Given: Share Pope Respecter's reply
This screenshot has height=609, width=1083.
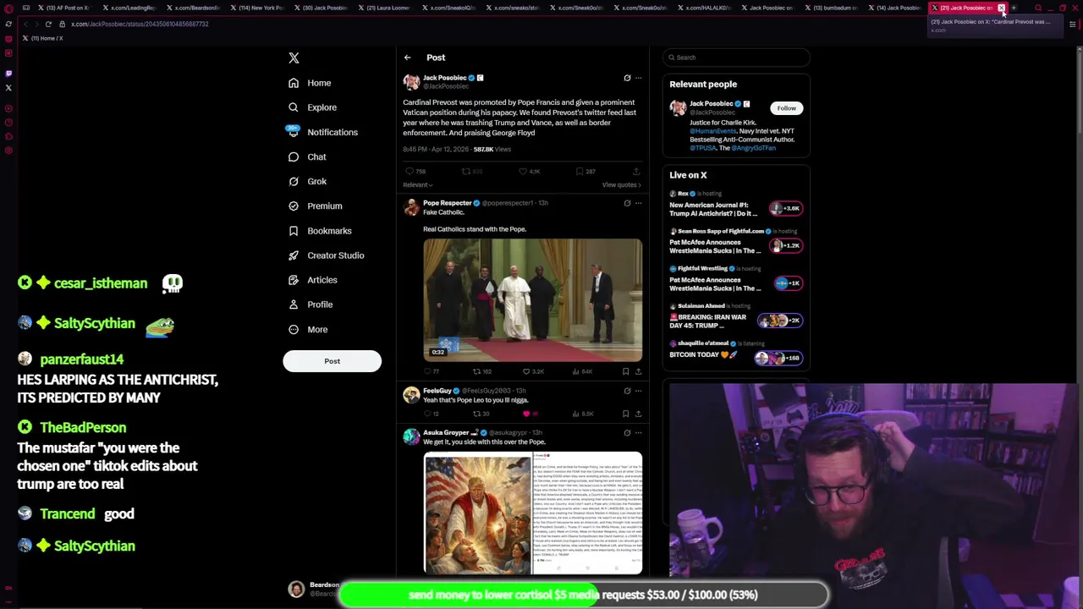Looking at the screenshot, I should pyautogui.click(x=638, y=371).
